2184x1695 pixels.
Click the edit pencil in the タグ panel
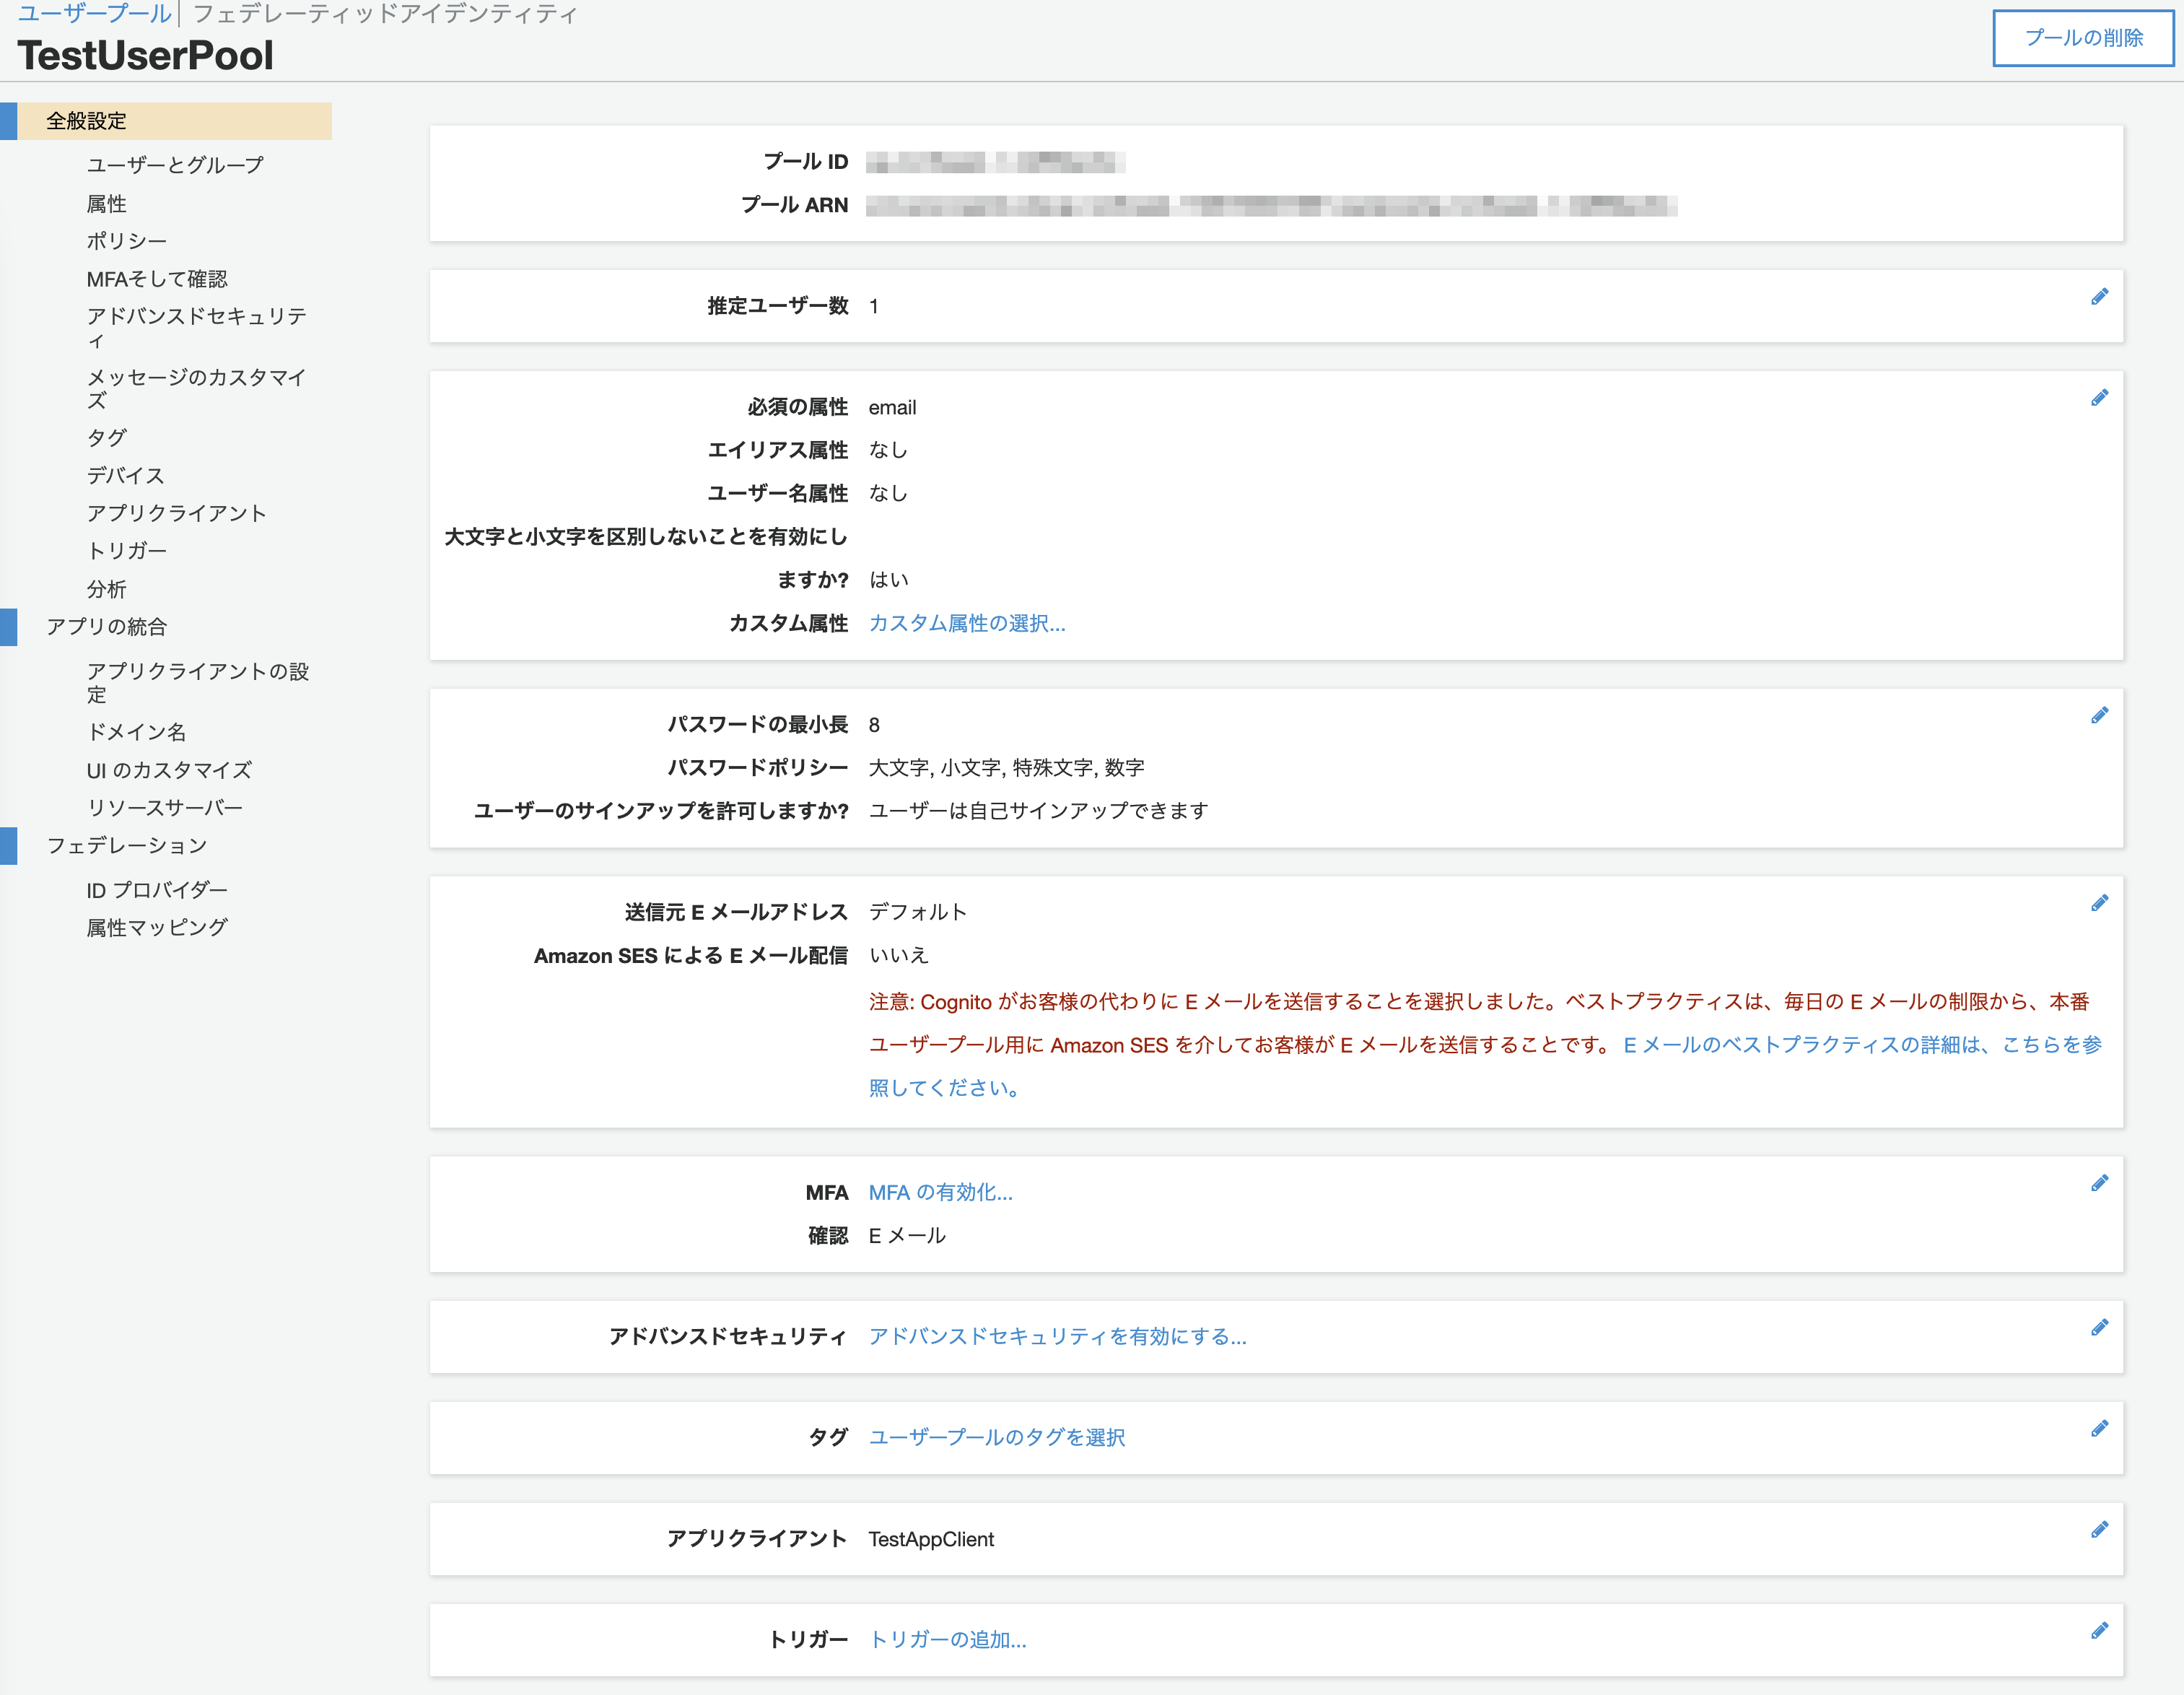[x=2099, y=1428]
